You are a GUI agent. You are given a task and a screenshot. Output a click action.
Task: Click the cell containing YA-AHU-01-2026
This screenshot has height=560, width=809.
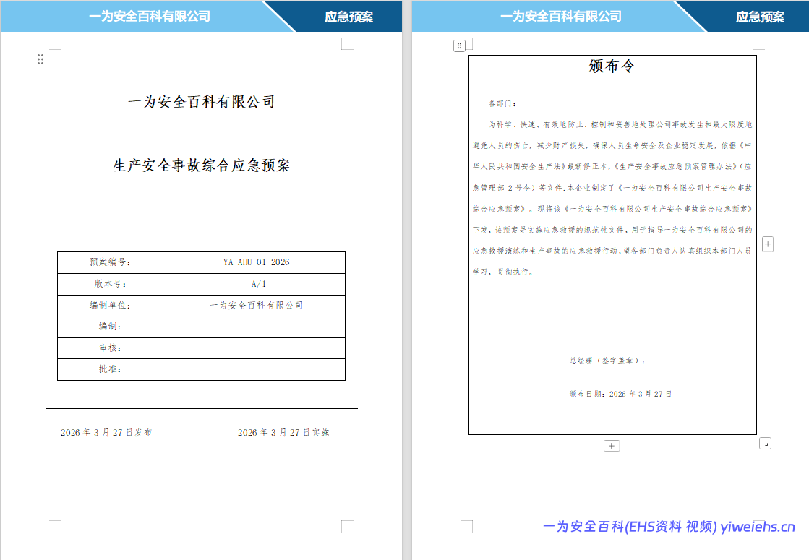tap(247, 262)
